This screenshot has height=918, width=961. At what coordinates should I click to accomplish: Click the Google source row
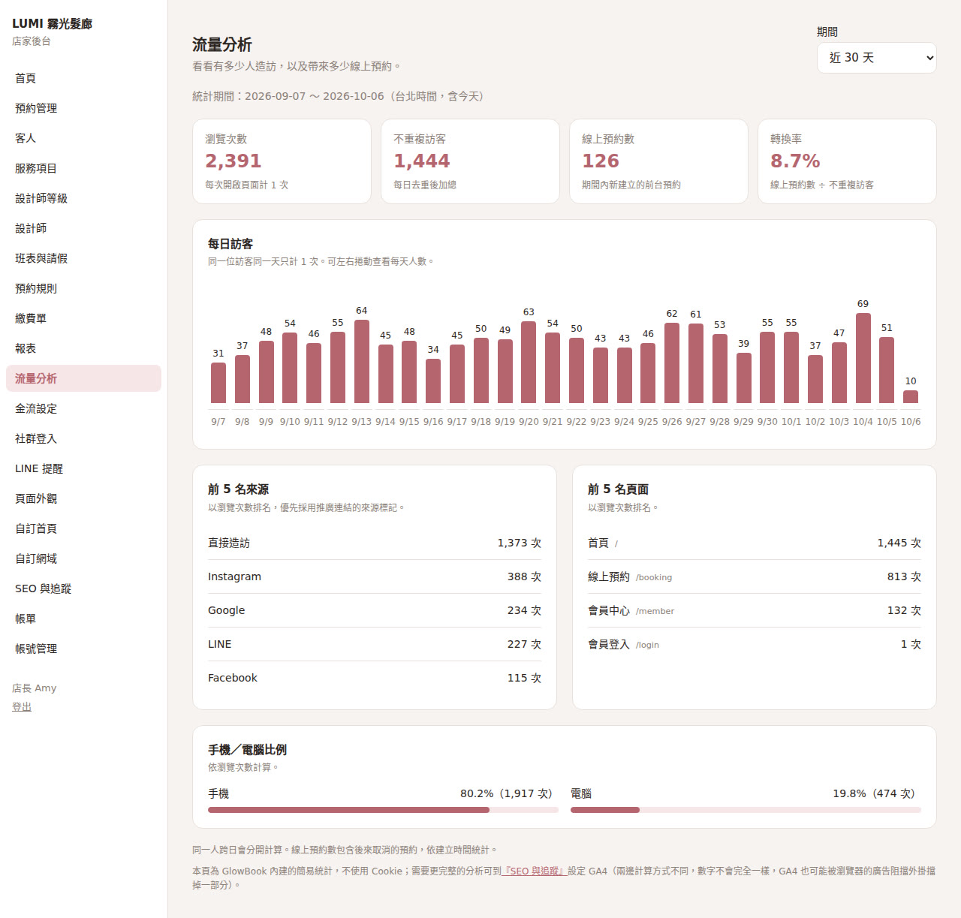tap(375, 610)
